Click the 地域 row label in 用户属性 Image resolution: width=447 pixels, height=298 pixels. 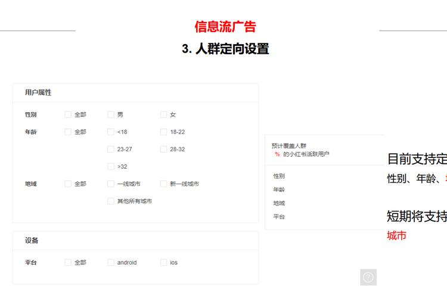point(31,184)
